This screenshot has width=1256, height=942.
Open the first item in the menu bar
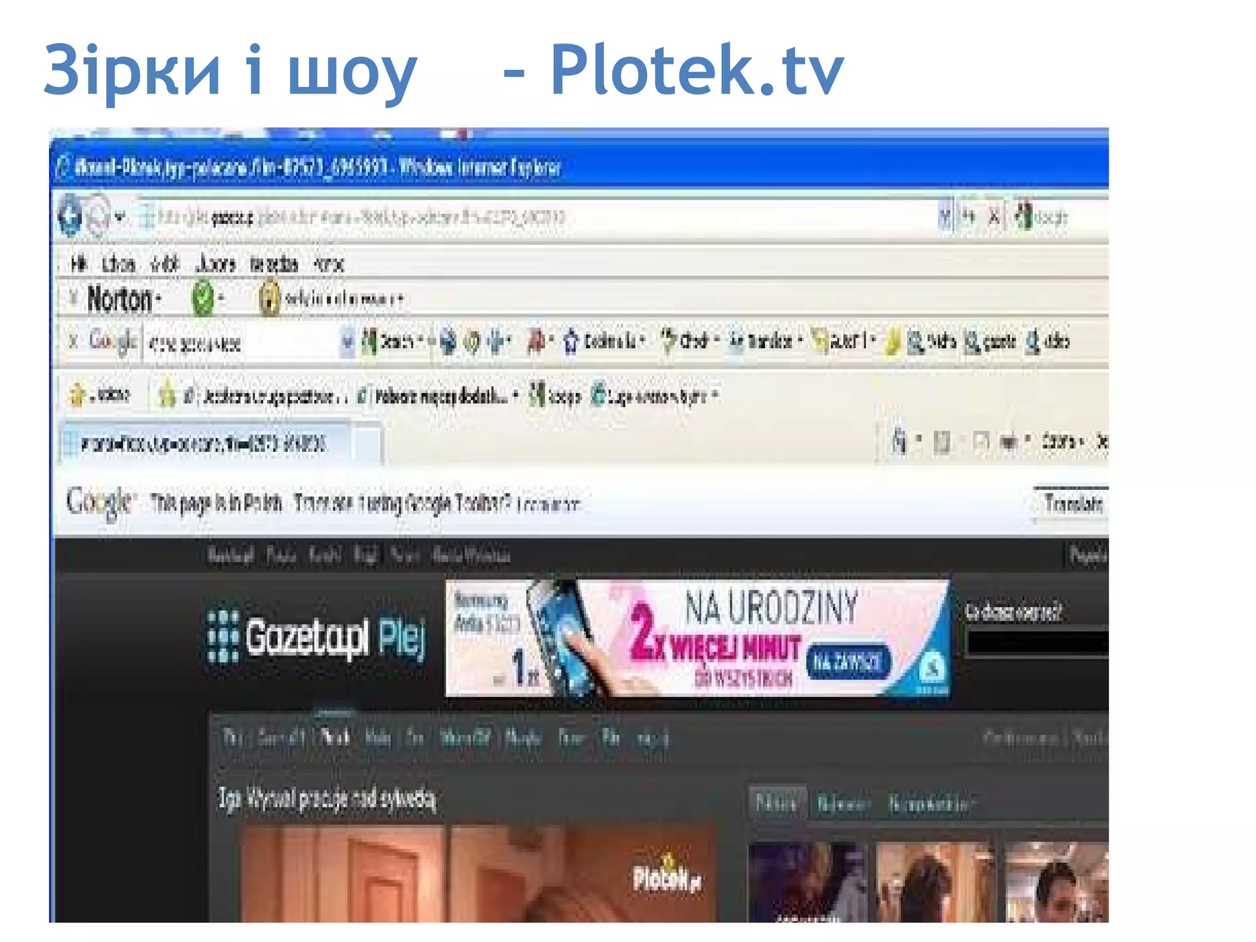(78, 264)
